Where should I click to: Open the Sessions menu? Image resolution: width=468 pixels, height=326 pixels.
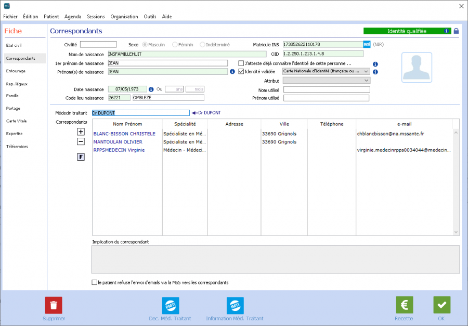pos(96,17)
